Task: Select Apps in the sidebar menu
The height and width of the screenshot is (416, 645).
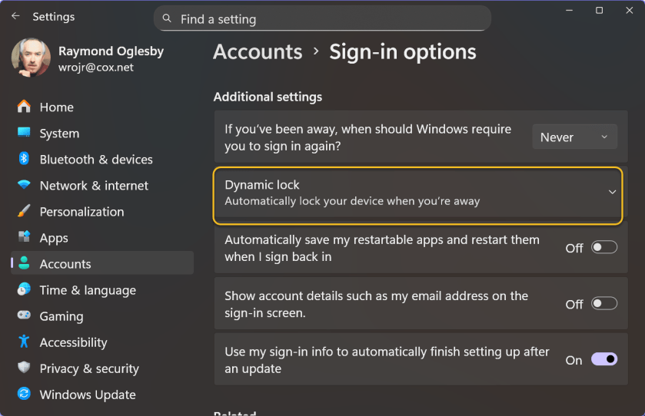Action: point(54,238)
